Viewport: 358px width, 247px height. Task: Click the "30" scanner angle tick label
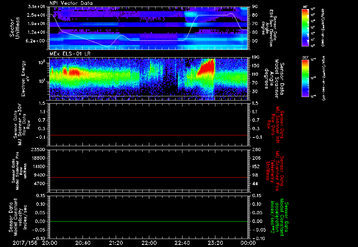coord(255,91)
